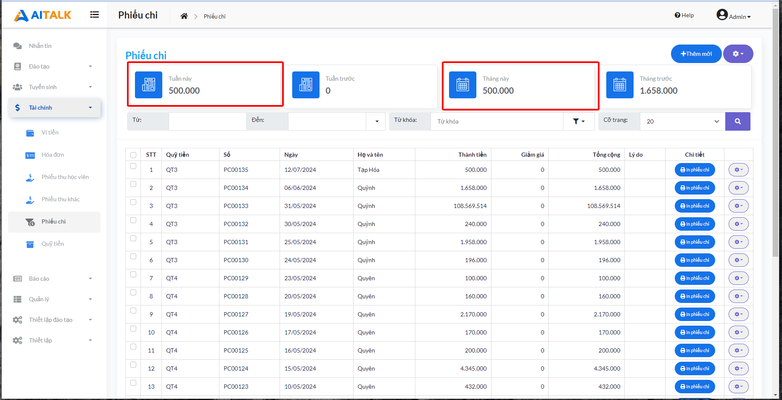
Task: Run search with magnifier button
Action: click(738, 121)
